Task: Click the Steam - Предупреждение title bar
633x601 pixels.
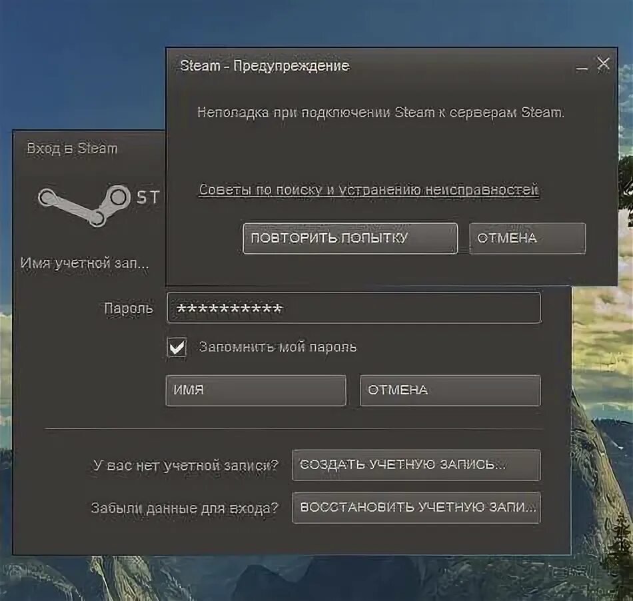Action: tap(265, 66)
